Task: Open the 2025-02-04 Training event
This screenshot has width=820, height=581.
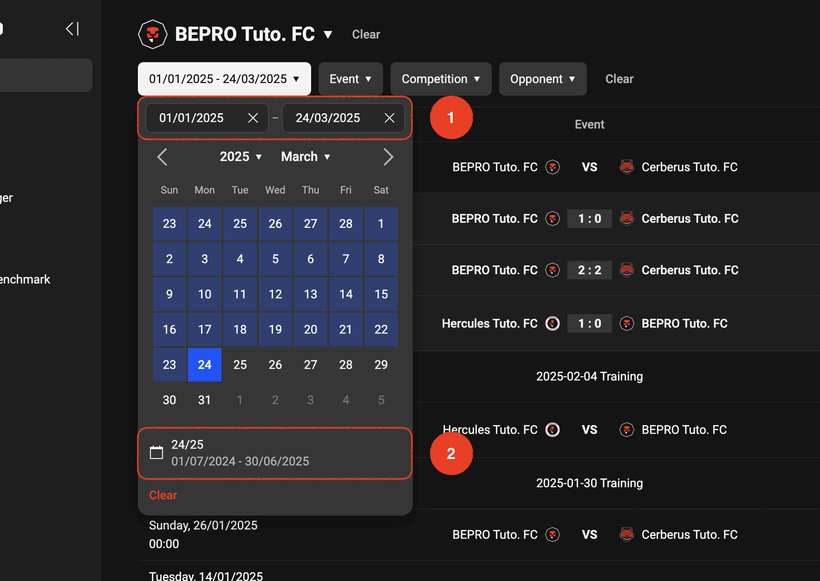Action: click(589, 376)
